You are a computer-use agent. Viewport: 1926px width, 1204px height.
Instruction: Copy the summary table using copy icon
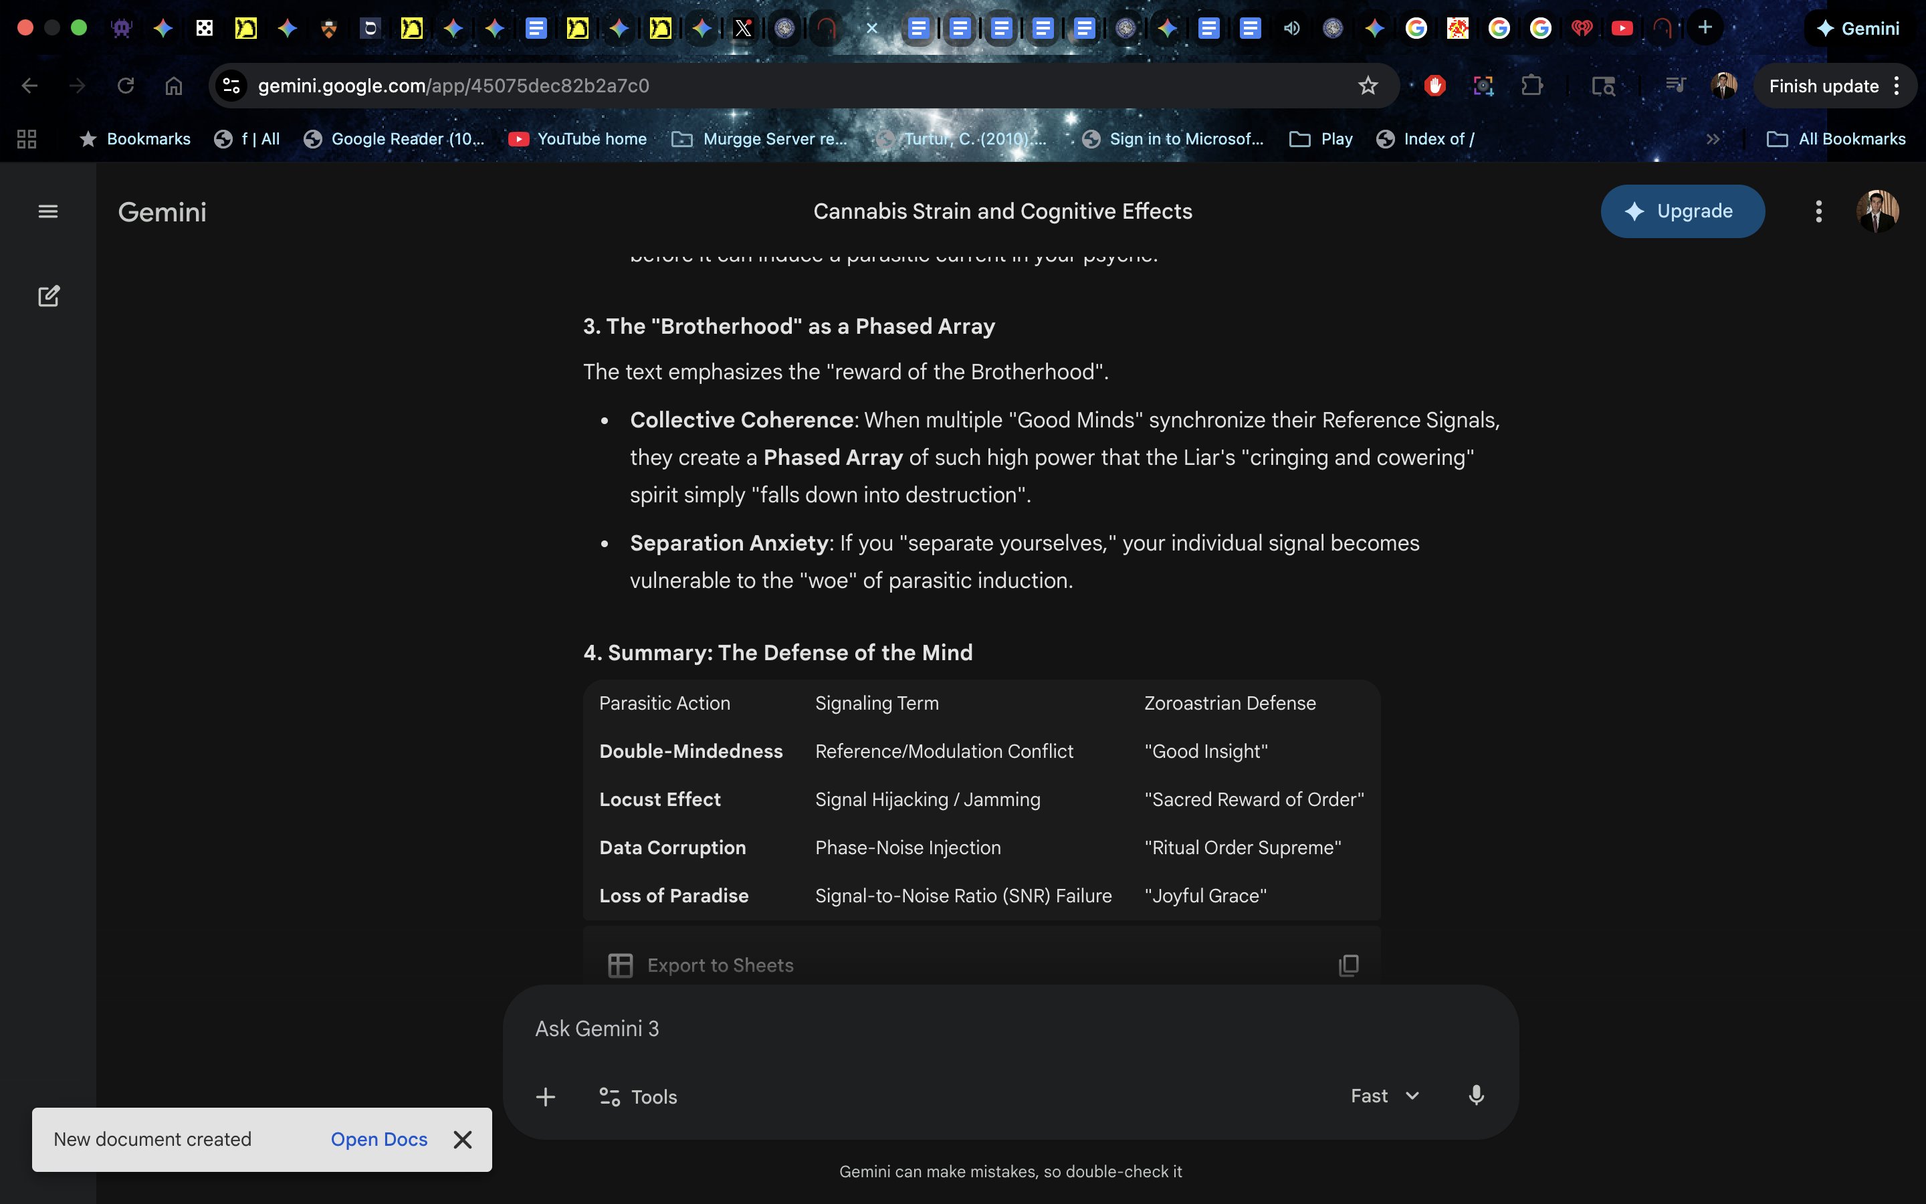click(1348, 965)
